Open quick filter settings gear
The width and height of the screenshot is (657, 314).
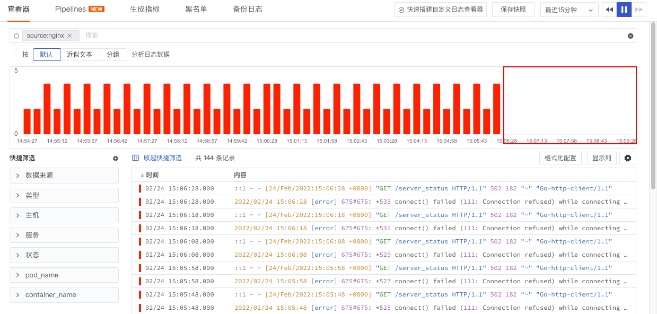point(116,158)
